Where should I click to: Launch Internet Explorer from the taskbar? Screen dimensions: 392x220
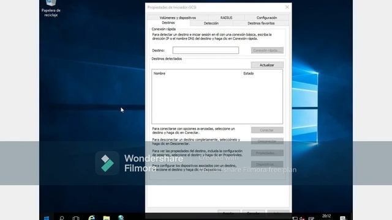(92, 218)
